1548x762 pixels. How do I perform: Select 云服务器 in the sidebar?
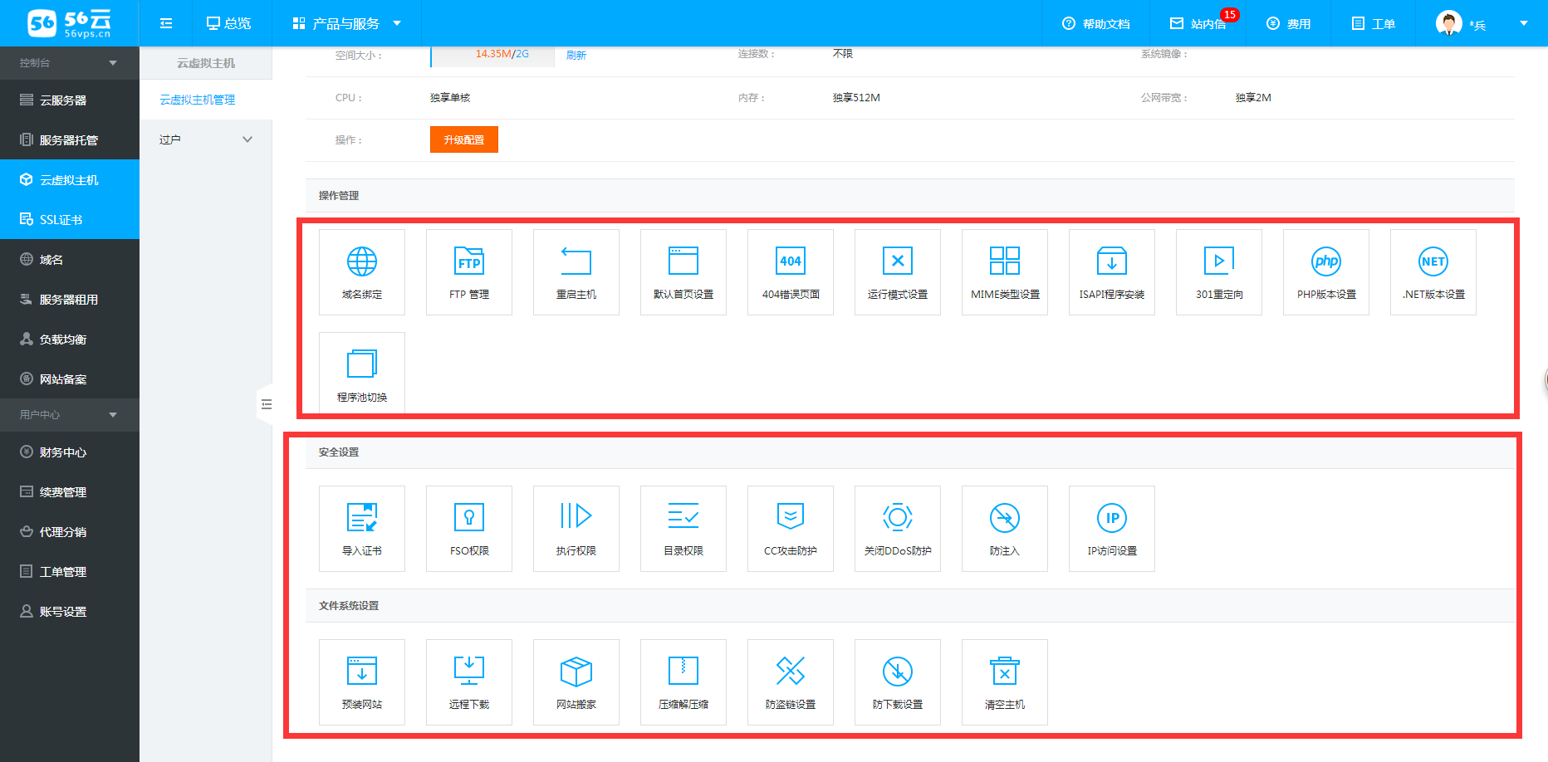click(x=63, y=100)
